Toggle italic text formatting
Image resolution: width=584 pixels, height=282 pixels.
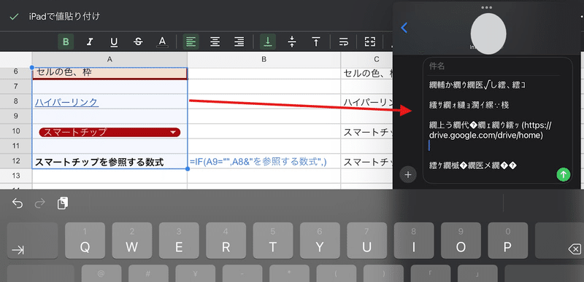(x=89, y=42)
